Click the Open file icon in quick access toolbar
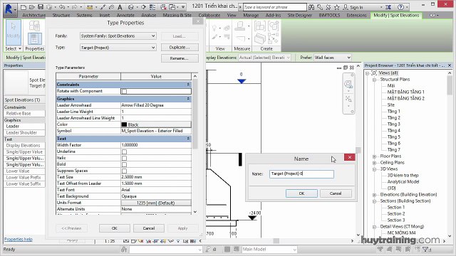 (x=32, y=7)
